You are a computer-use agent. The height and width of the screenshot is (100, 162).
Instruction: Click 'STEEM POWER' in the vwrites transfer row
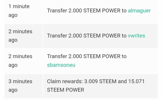[102, 36]
